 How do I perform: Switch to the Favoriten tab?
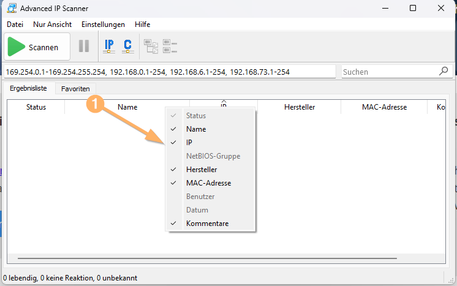(x=75, y=89)
